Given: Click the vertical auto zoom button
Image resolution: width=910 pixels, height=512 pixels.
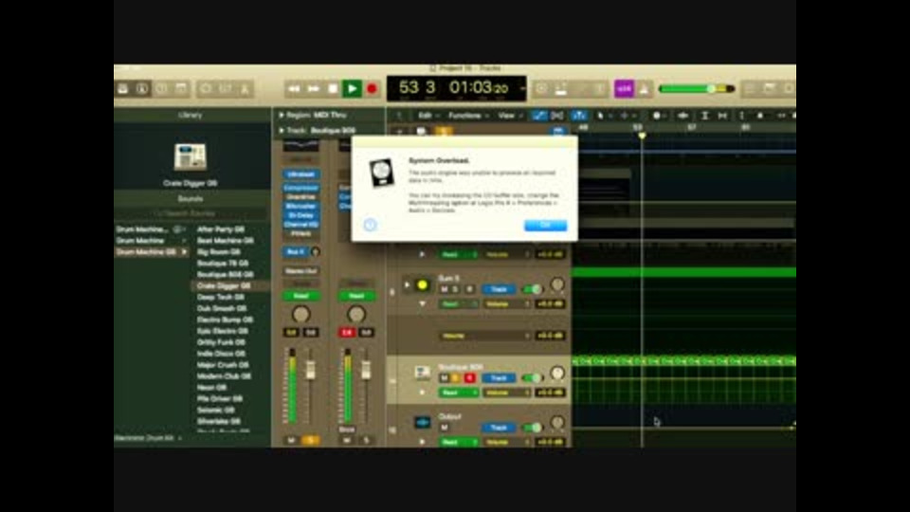Looking at the screenshot, I should pos(704,116).
